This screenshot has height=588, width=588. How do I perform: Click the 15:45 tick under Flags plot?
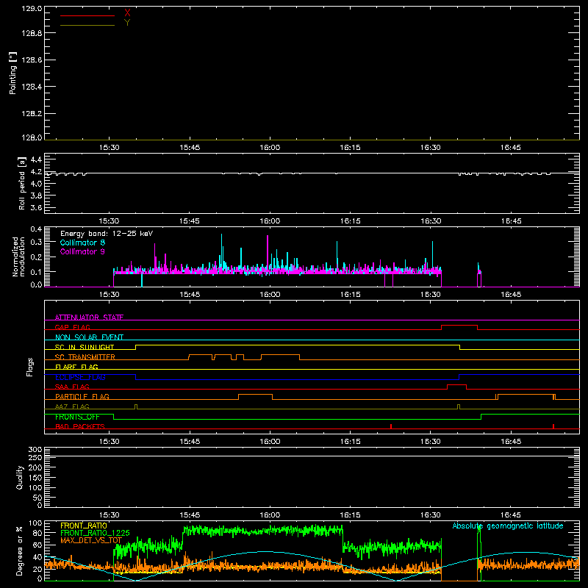pos(190,442)
